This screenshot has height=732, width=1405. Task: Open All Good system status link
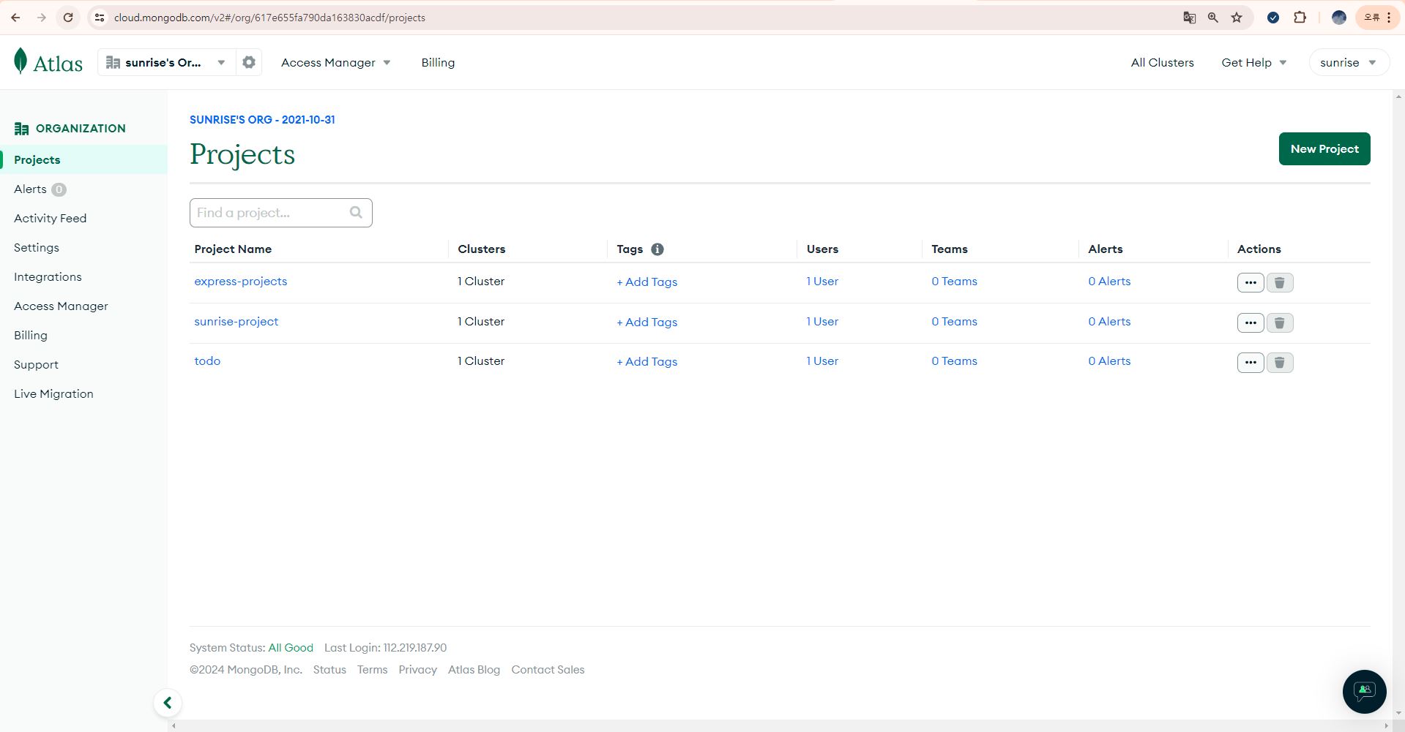291,648
